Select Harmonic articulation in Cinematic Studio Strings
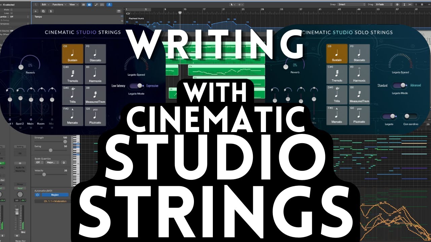This screenshot has height=242, width=431. (x=95, y=75)
